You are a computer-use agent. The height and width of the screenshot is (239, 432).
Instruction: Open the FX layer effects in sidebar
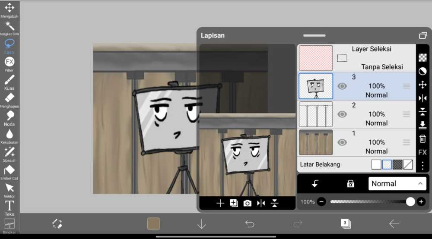[x=422, y=152]
